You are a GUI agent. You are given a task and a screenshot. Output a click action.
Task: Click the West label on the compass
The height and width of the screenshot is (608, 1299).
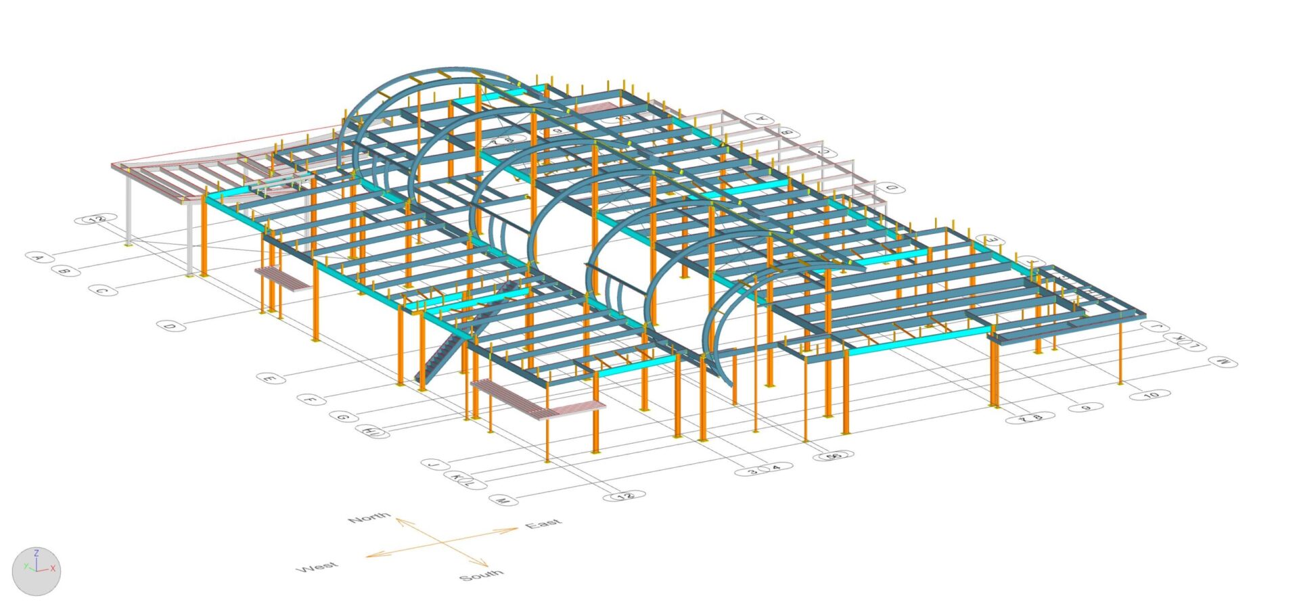tap(317, 567)
